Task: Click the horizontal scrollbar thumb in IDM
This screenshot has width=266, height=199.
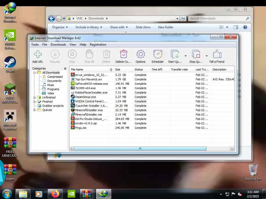Action: [140, 148]
